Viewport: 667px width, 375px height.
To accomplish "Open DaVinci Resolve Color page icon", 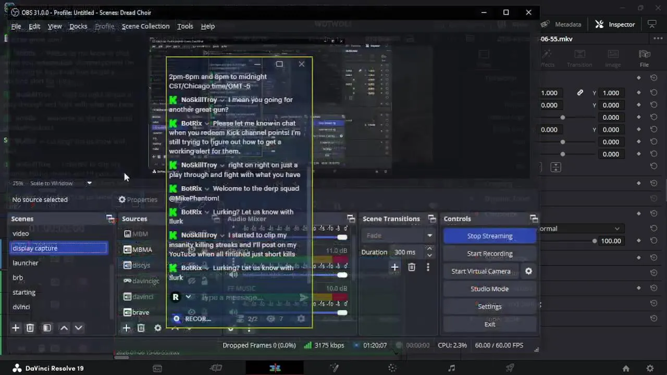I will pyautogui.click(x=392, y=368).
